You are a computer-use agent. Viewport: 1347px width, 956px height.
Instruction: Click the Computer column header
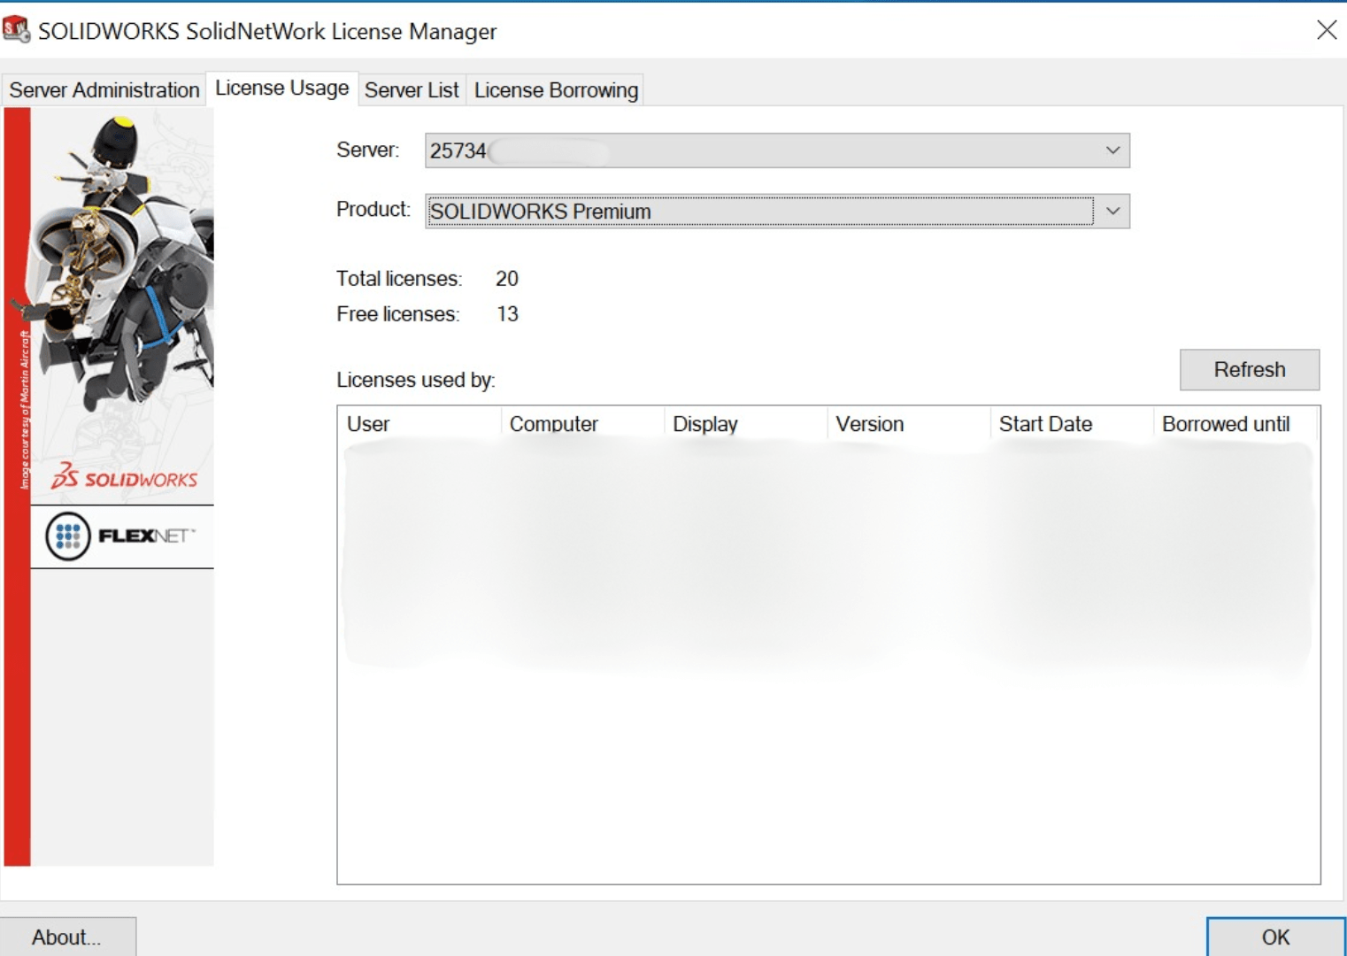pos(580,423)
